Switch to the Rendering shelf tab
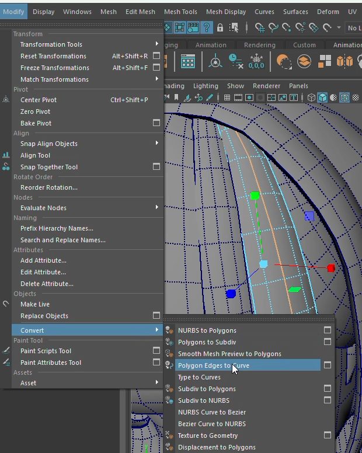The height and width of the screenshot is (453, 362). point(259,45)
